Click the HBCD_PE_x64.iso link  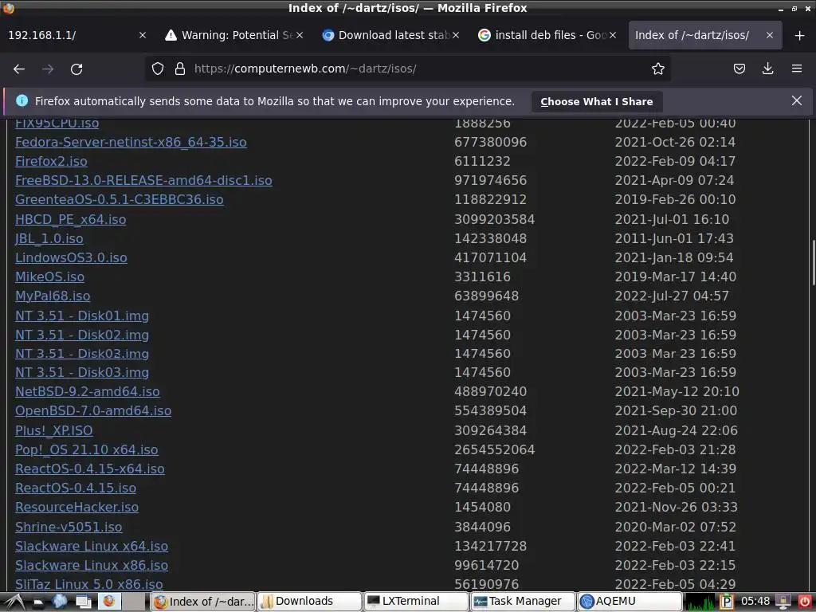[x=70, y=220]
